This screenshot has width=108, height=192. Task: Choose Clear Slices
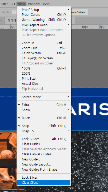click(x=44, y=182)
